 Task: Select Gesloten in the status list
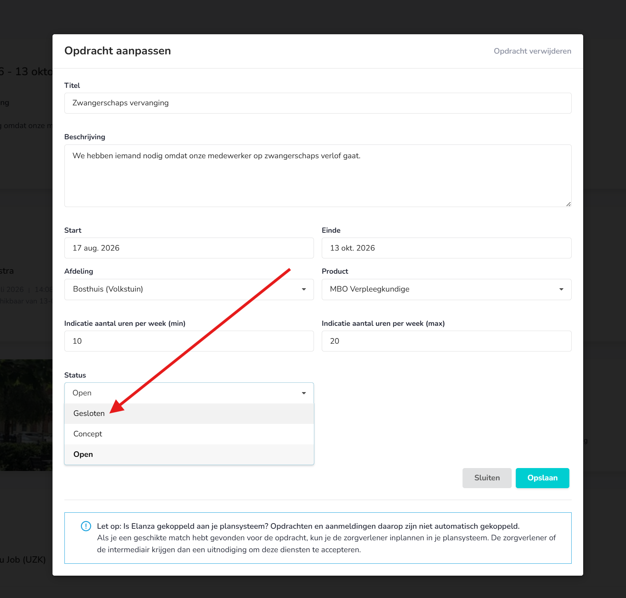(x=189, y=414)
